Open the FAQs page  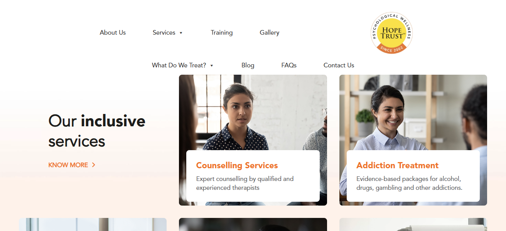pos(289,65)
